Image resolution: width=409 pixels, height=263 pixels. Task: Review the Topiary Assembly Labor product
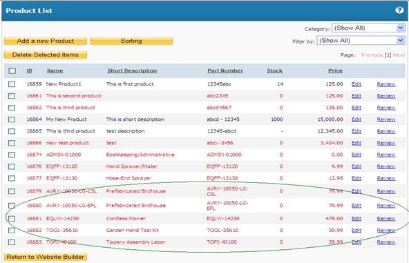coord(386,242)
